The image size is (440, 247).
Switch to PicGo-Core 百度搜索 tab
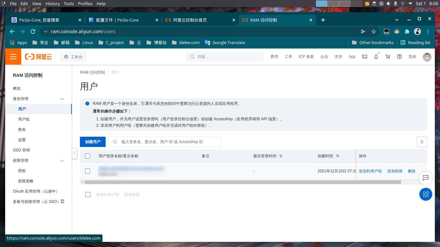(x=46, y=20)
